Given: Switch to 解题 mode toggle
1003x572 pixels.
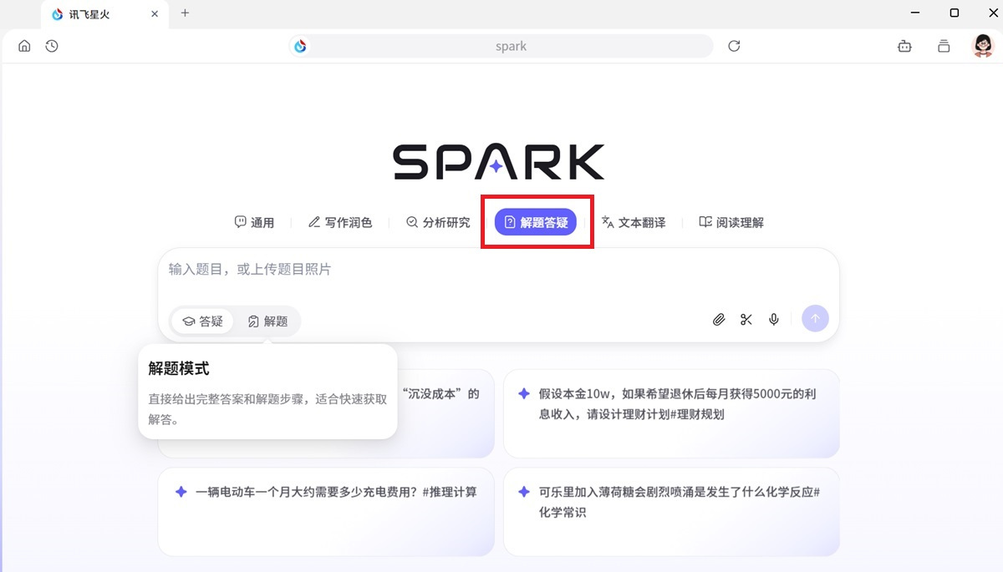Looking at the screenshot, I should 267,321.
